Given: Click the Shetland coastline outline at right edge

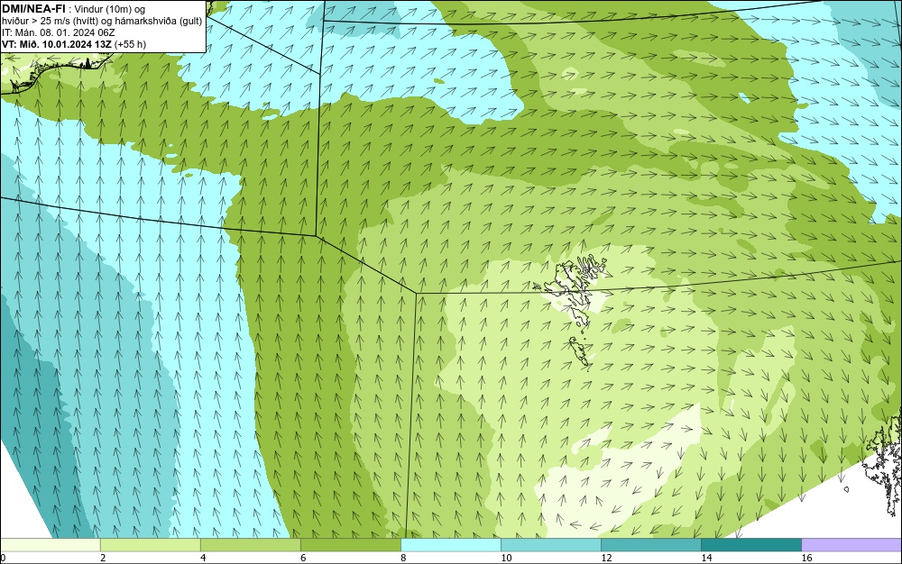Looking at the screenshot, I should point(885,465).
